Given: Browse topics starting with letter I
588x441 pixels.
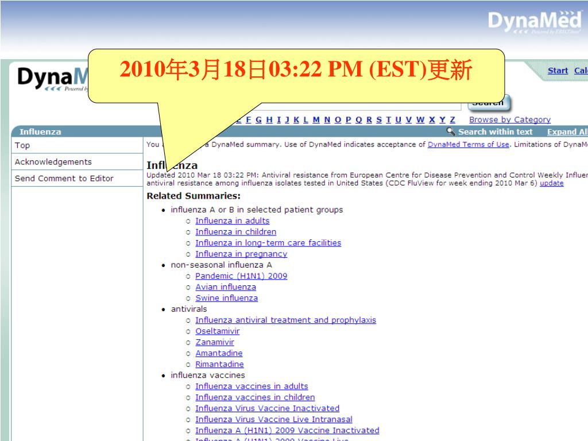Looking at the screenshot, I should tap(278, 119).
